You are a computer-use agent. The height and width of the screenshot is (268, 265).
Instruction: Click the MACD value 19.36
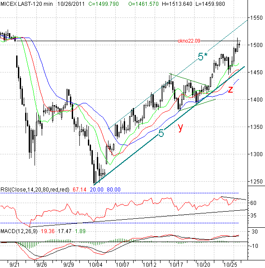48,231
